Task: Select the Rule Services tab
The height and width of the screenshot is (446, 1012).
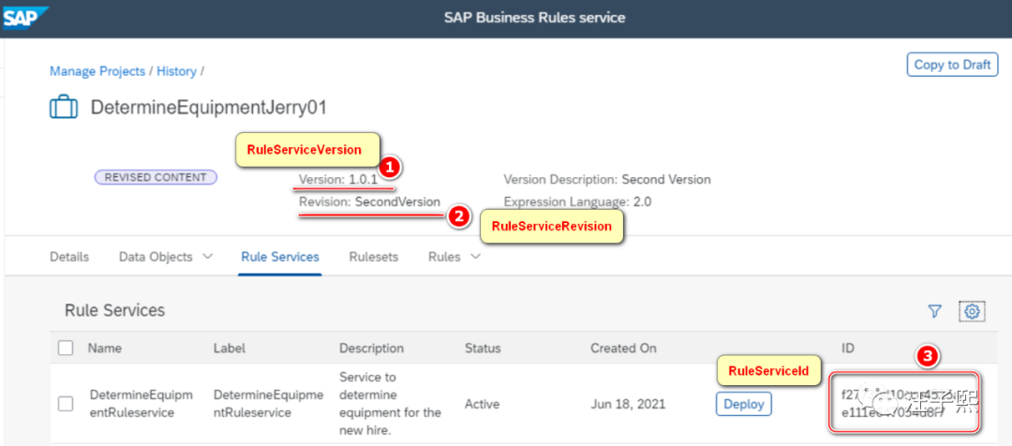Action: pos(279,257)
